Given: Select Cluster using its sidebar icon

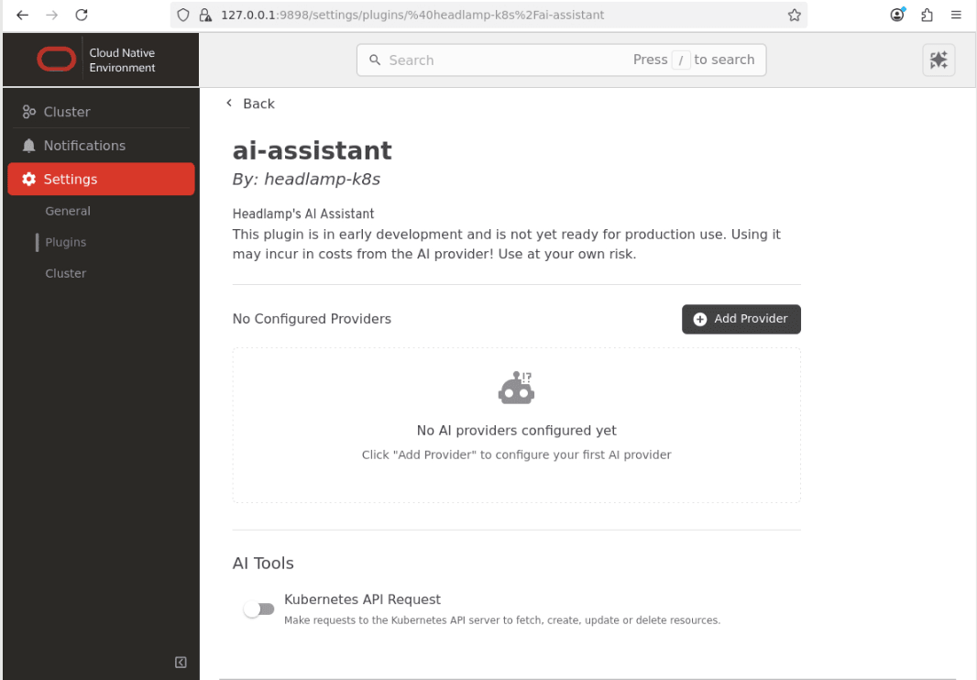Looking at the screenshot, I should coord(31,111).
